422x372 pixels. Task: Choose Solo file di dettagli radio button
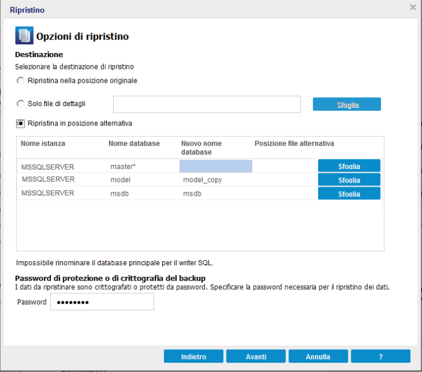pos(21,104)
